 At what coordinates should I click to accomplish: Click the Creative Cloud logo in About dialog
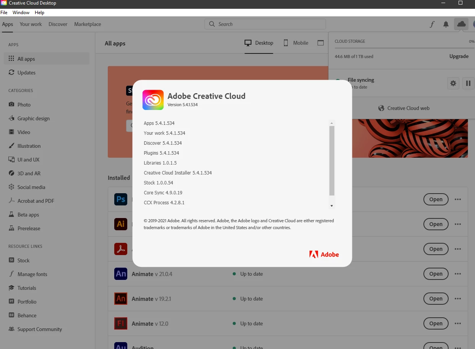click(153, 100)
